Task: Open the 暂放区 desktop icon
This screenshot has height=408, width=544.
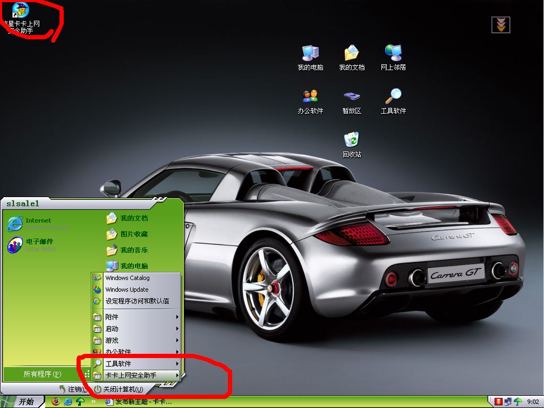Action: [352, 101]
